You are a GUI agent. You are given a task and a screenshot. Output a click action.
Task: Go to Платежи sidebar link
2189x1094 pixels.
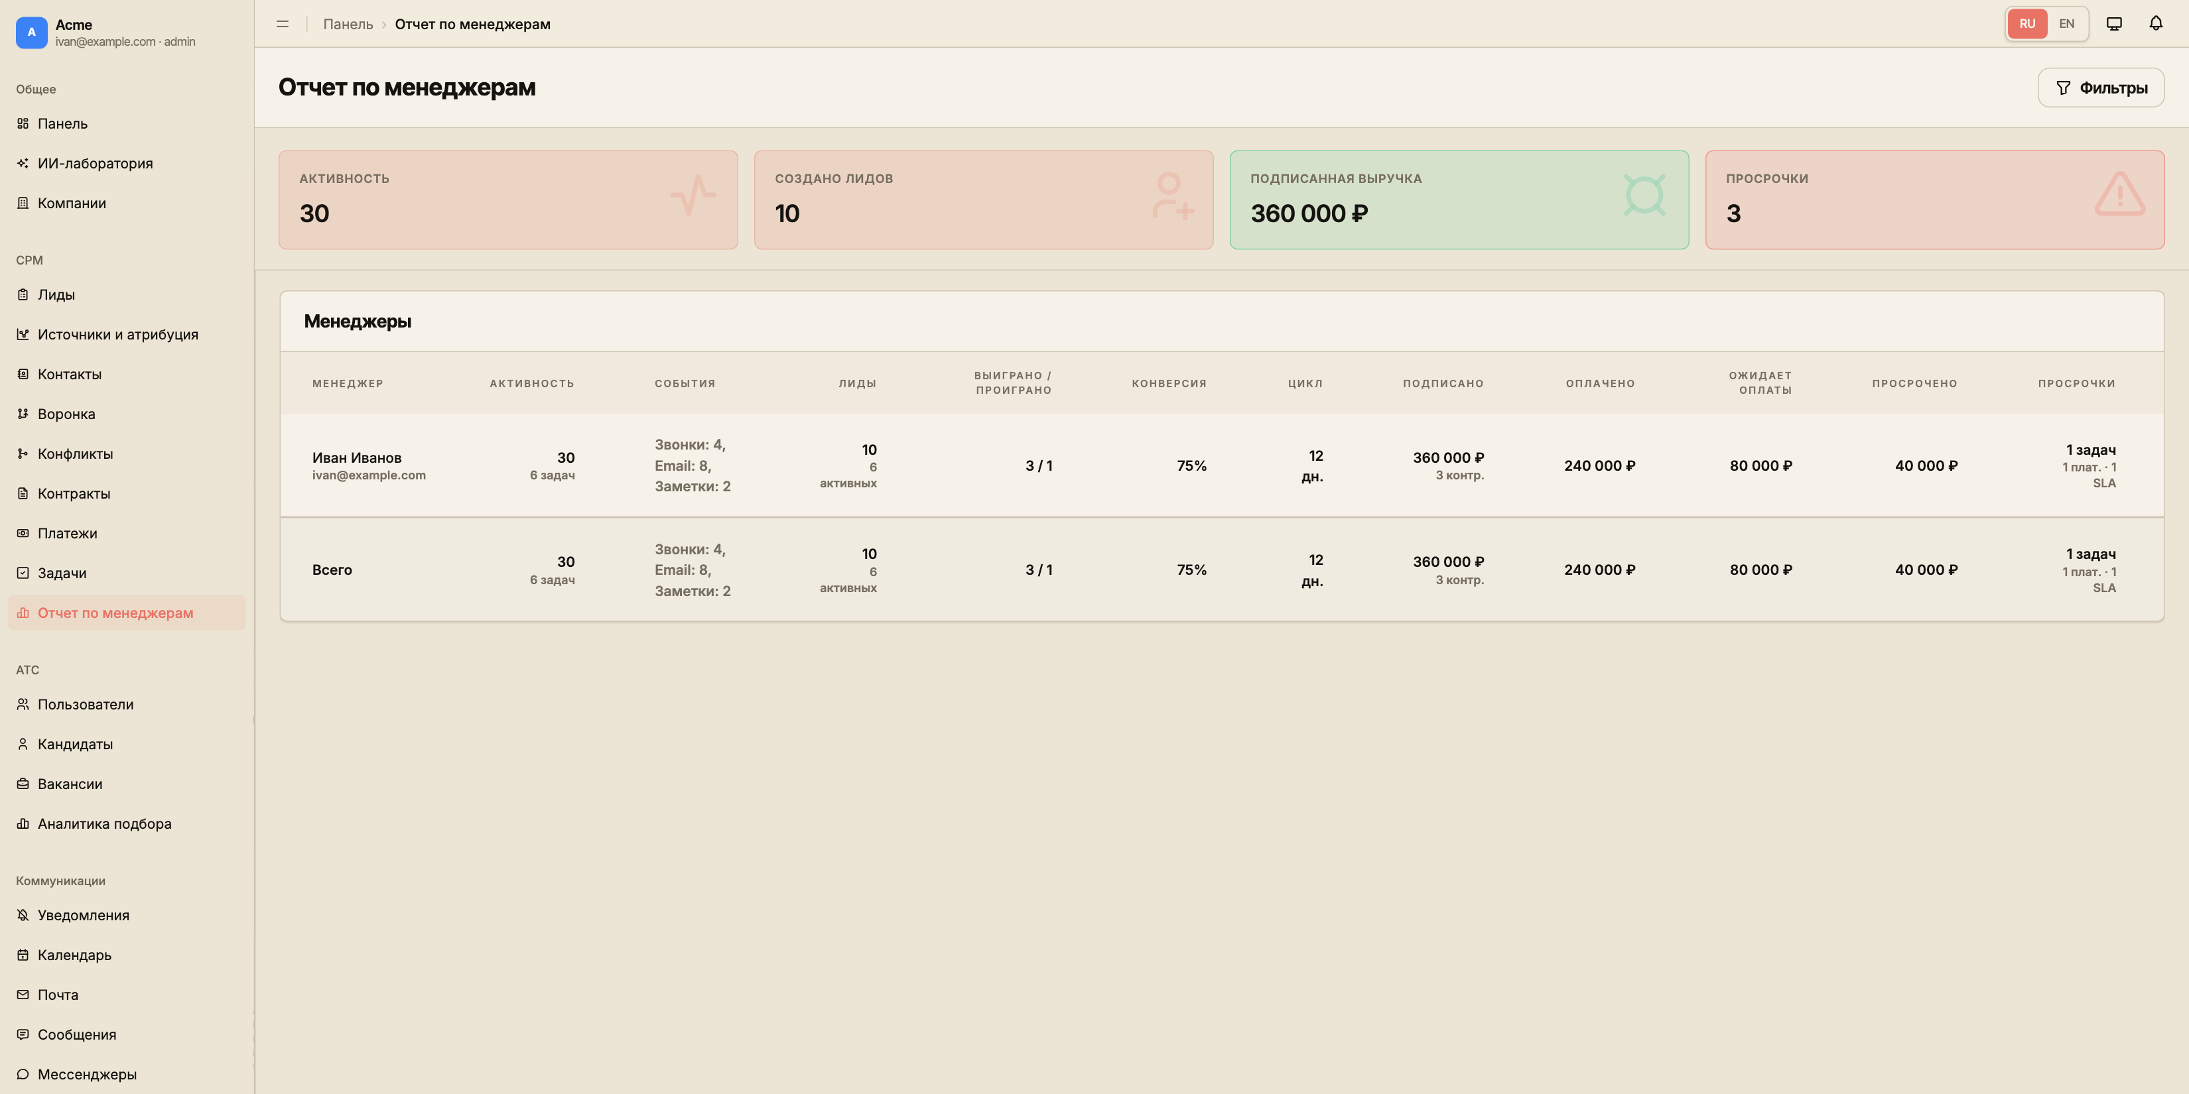[x=127, y=534]
